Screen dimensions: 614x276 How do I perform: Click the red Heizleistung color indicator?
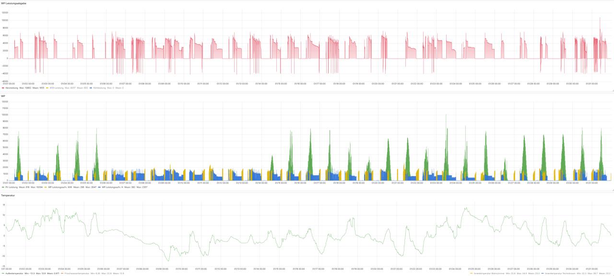(x=3, y=88)
